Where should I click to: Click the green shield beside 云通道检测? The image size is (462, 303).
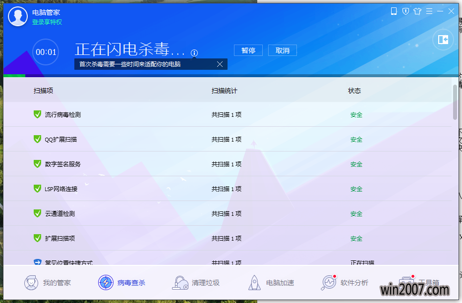tap(37, 213)
